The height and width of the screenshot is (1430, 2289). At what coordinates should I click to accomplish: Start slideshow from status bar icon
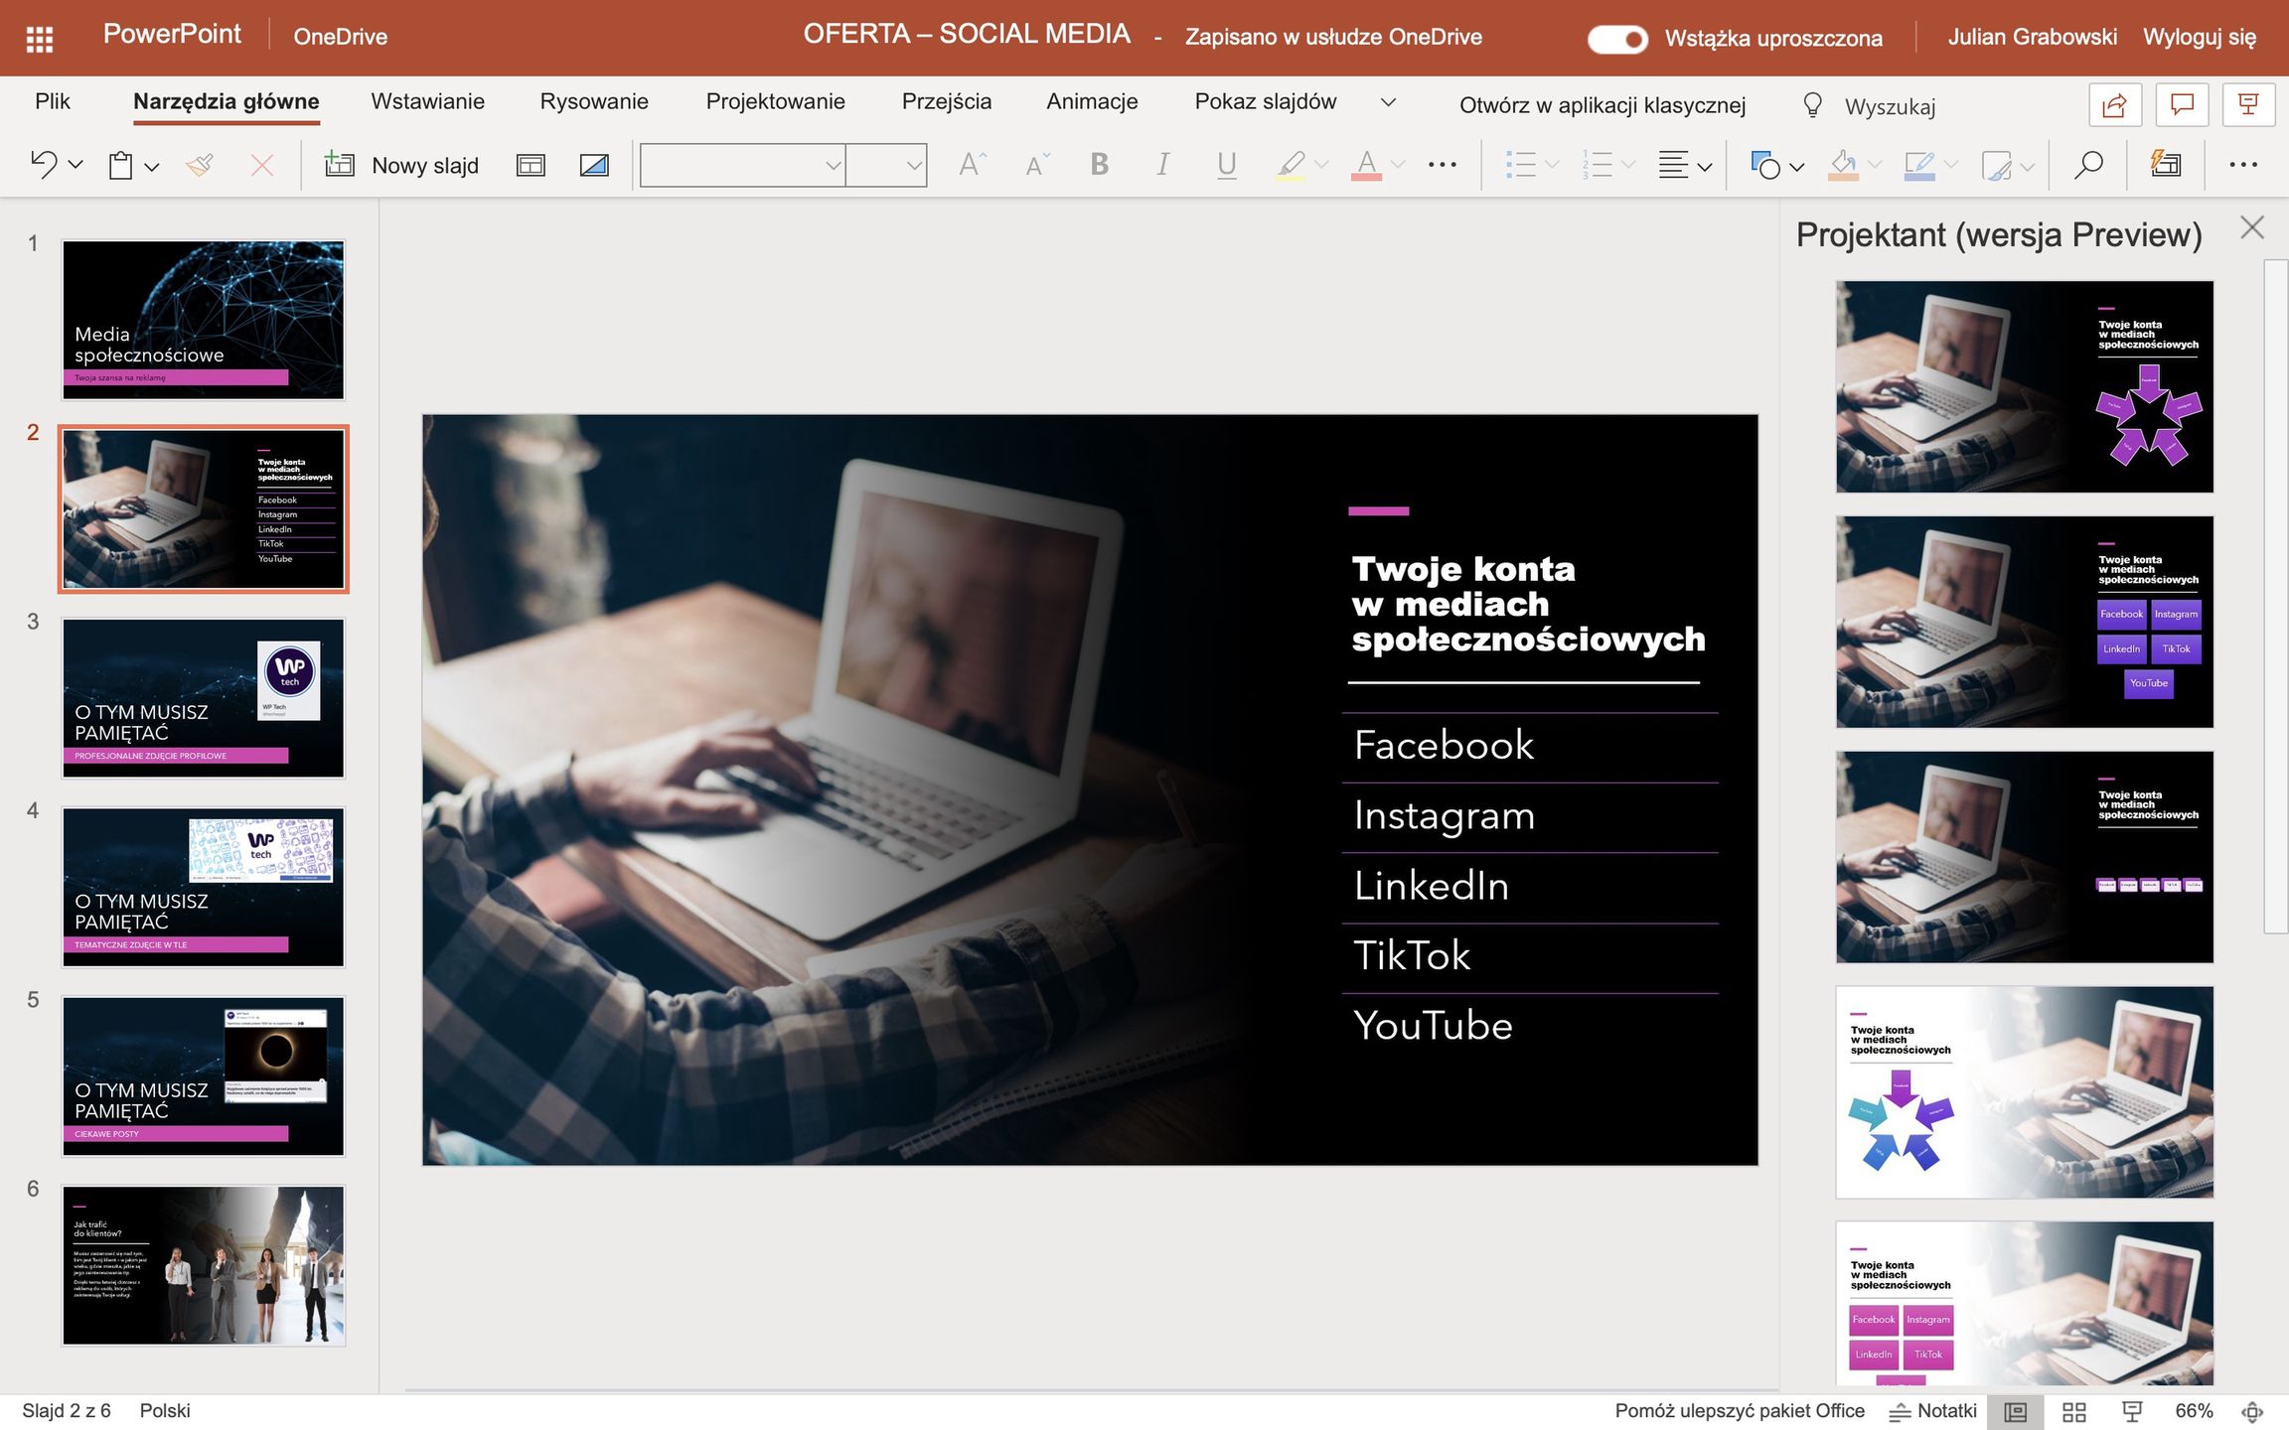[x=2132, y=1411]
